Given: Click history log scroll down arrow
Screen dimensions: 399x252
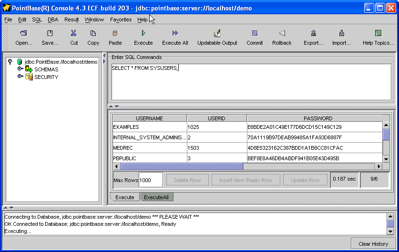Looking at the screenshot, I should 390,231.
